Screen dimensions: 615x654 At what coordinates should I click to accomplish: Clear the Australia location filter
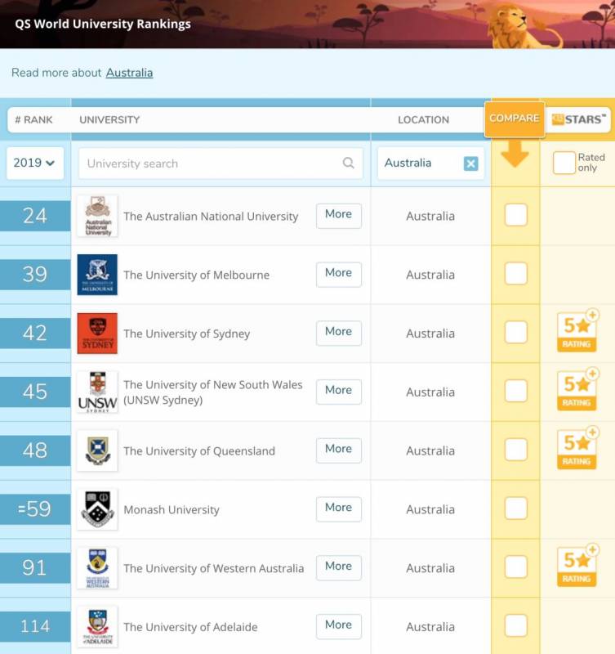click(470, 163)
